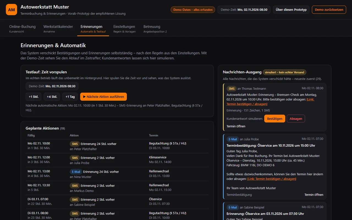Screen dimensions: 352x220
Task: Click the Autowerkstatt Muster title
Action: [45, 7]
